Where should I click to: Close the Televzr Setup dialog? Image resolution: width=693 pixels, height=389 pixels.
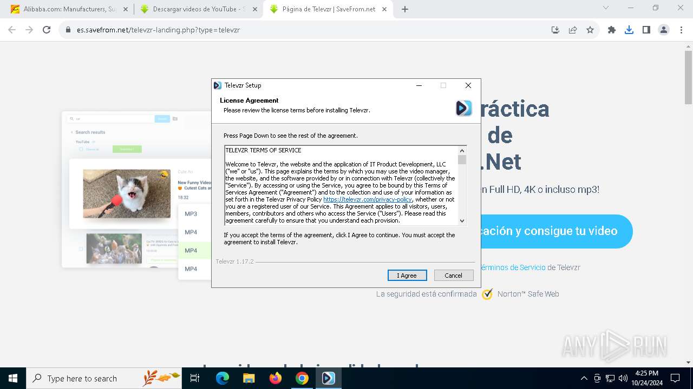click(x=468, y=85)
